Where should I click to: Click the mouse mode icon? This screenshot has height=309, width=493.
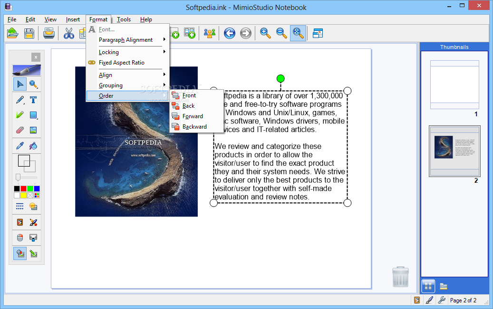point(20,238)
